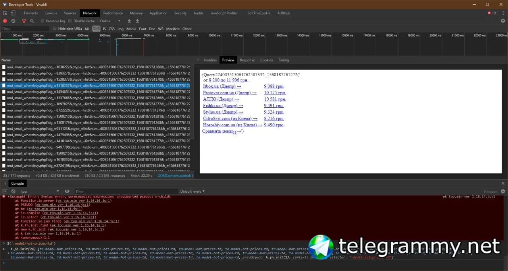Select the All filter type

pos(87,29)
